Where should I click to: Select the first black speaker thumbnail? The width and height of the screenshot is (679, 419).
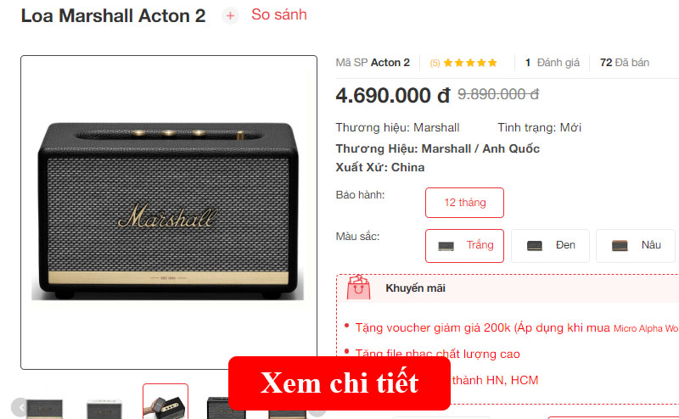click(45, 409)
